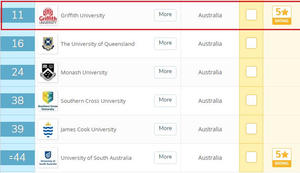Viewport: 300px width, 173px height.
Task: Click More button beside Monash University
Action: [x=165, y=72]
